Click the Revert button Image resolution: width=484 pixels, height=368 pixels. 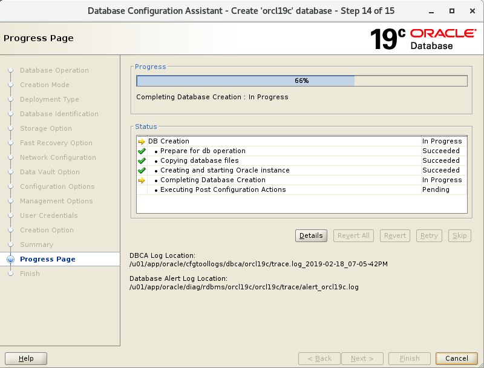[x=395, y=236]
